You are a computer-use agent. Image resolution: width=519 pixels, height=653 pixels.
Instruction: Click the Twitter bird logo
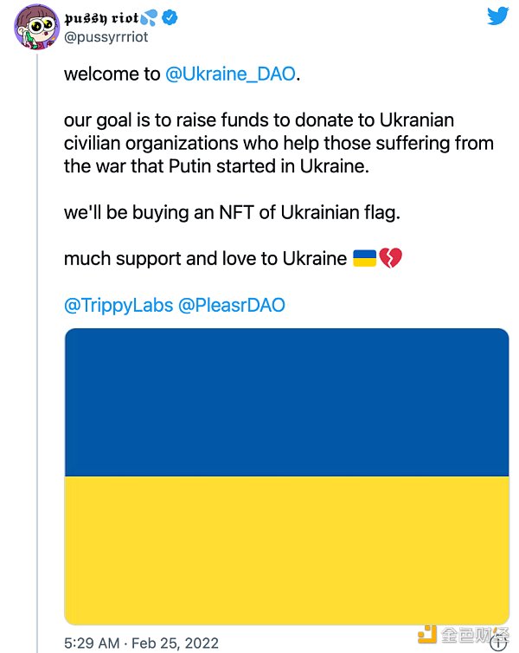(496, 16)
